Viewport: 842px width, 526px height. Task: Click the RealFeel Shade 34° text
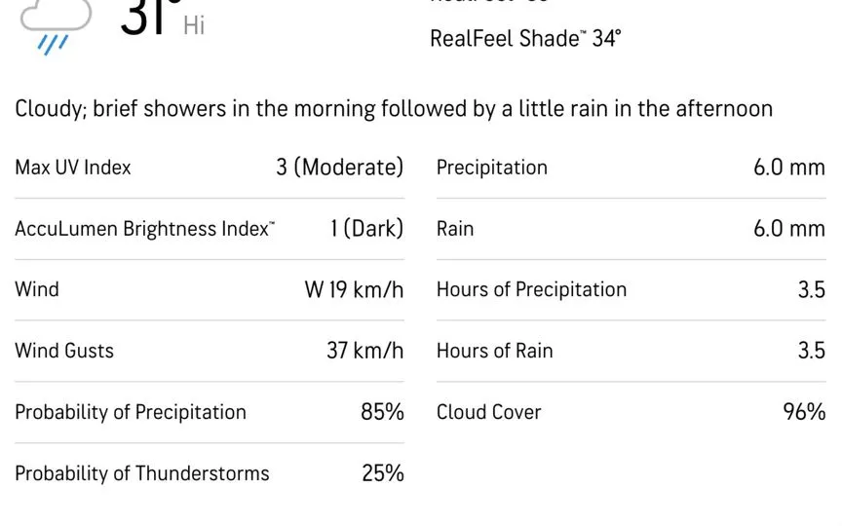point(525,39)
